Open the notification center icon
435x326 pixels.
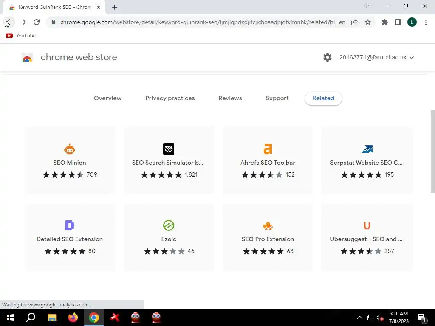click(421, 318)
